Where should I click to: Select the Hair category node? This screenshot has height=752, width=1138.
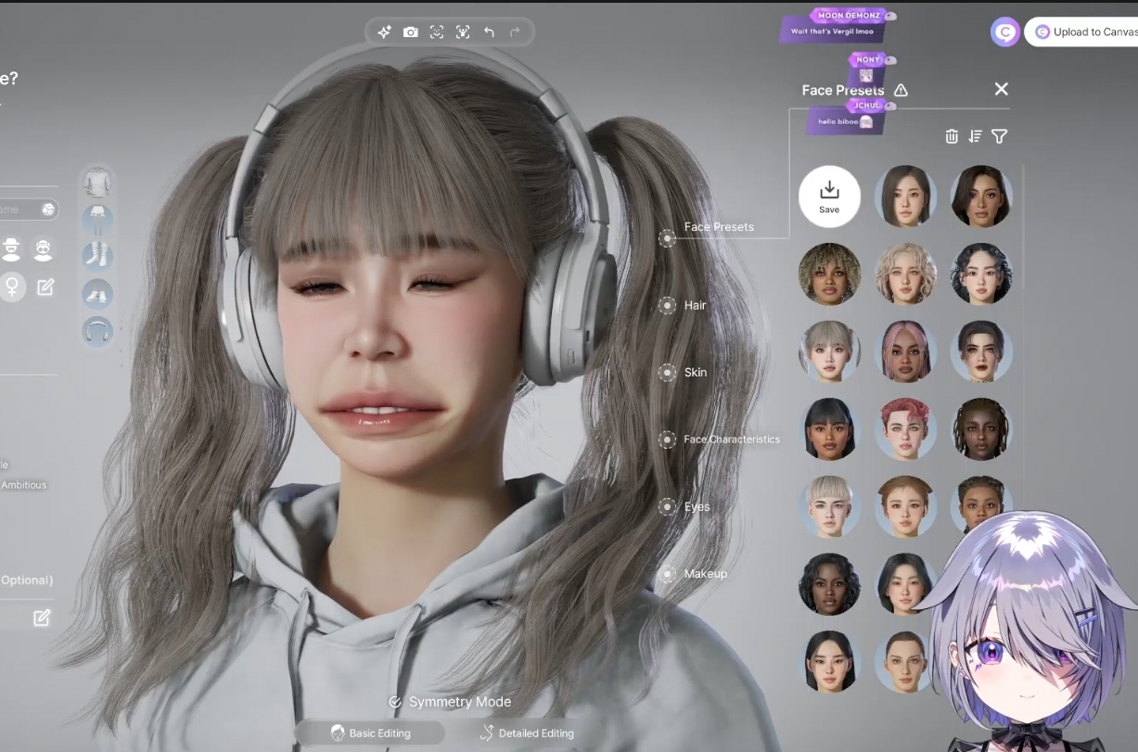pos(667,305)
